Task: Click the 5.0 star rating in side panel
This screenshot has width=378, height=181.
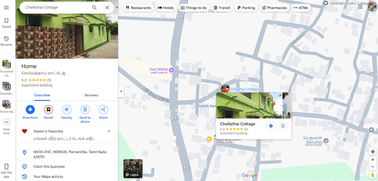Action: point(36,80)
